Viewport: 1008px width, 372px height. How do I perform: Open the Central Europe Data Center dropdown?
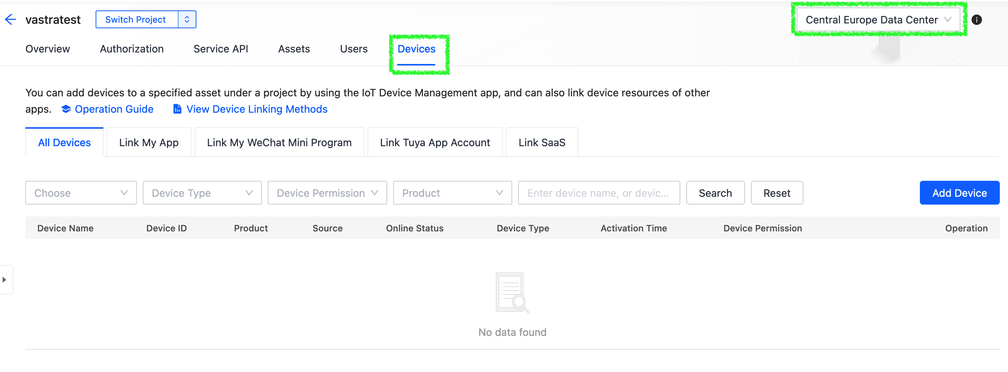point(878,20)
